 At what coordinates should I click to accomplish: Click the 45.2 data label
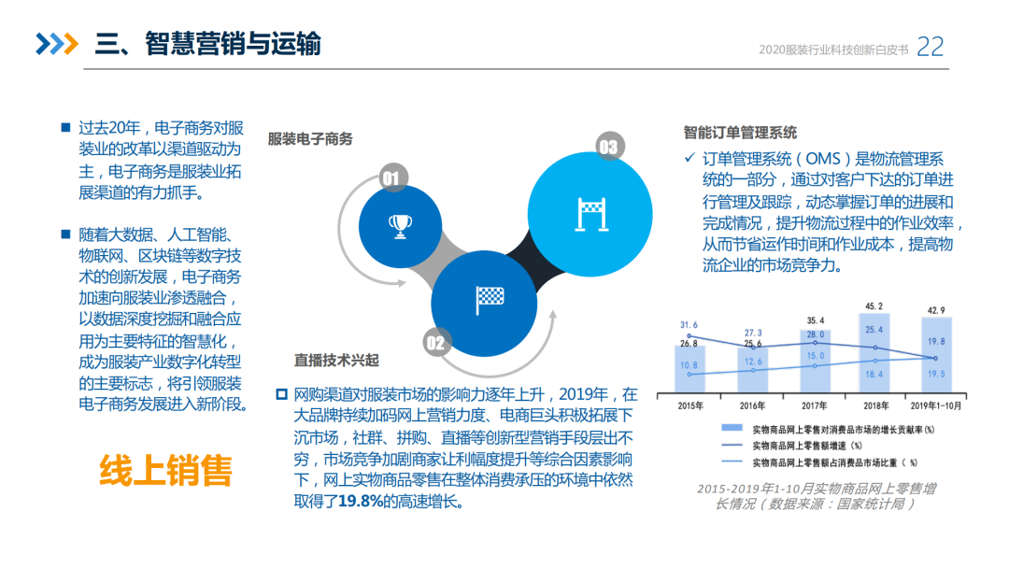(x=874, y=306)
